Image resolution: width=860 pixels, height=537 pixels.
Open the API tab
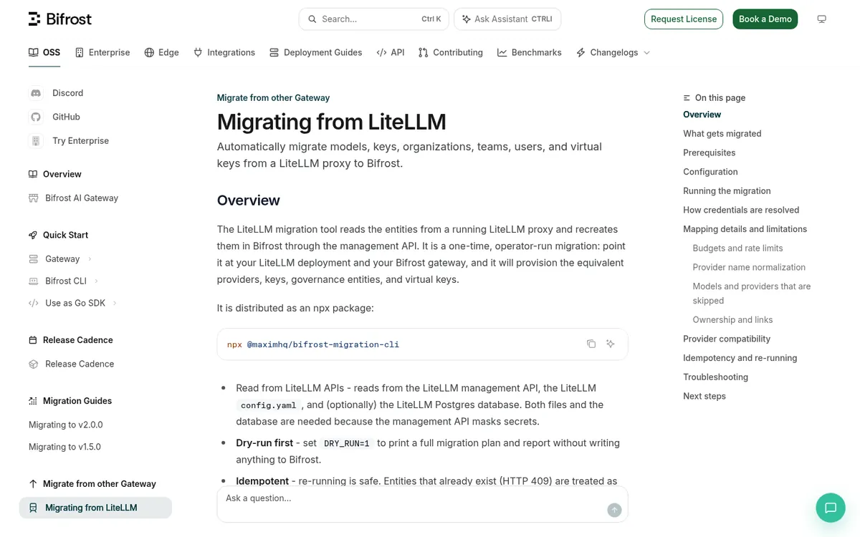tap(391, 53)
